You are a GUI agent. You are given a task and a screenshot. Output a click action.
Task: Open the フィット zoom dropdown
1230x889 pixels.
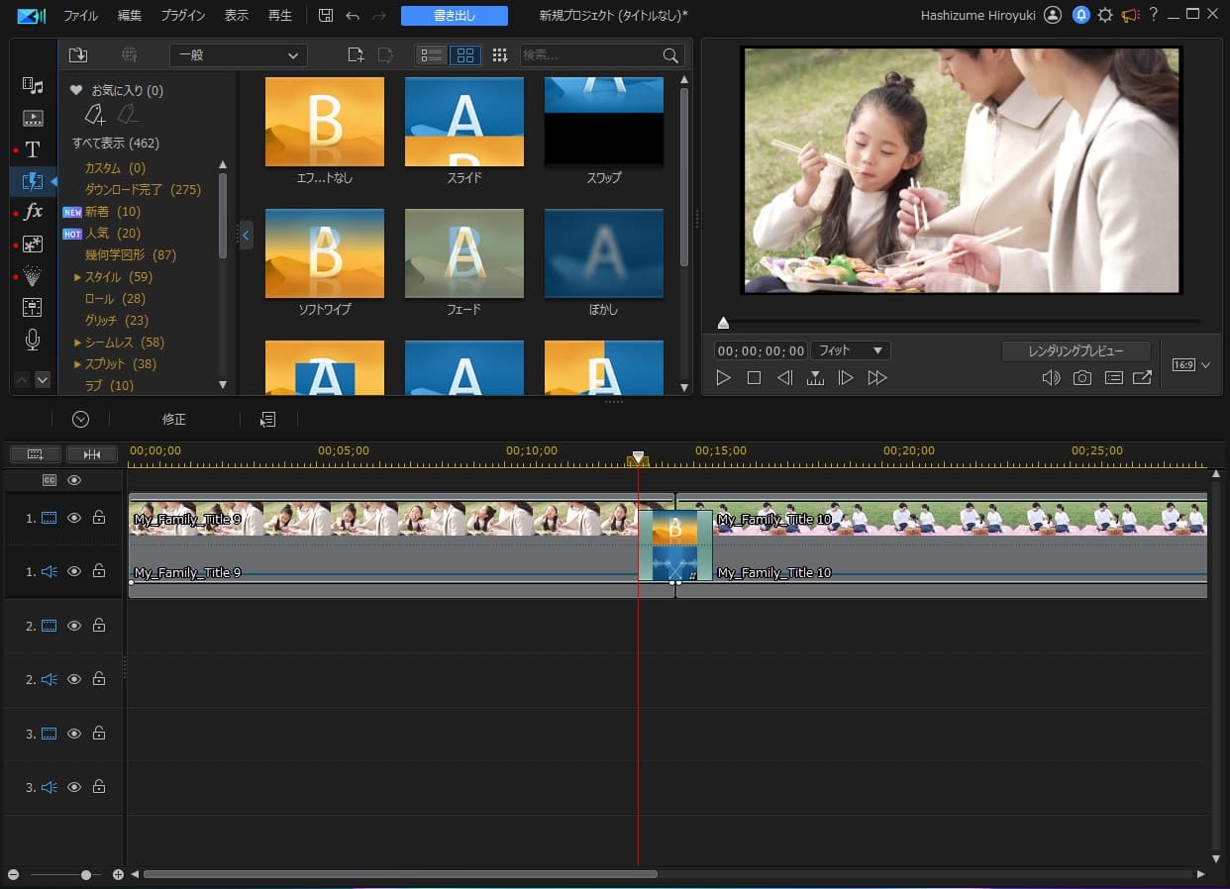[850, 350]
